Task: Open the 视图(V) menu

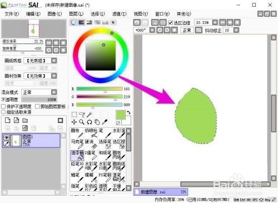Action: click(x=141, y=14)
